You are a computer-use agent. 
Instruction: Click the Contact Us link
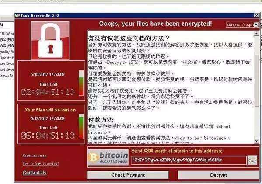click(34, 173)
